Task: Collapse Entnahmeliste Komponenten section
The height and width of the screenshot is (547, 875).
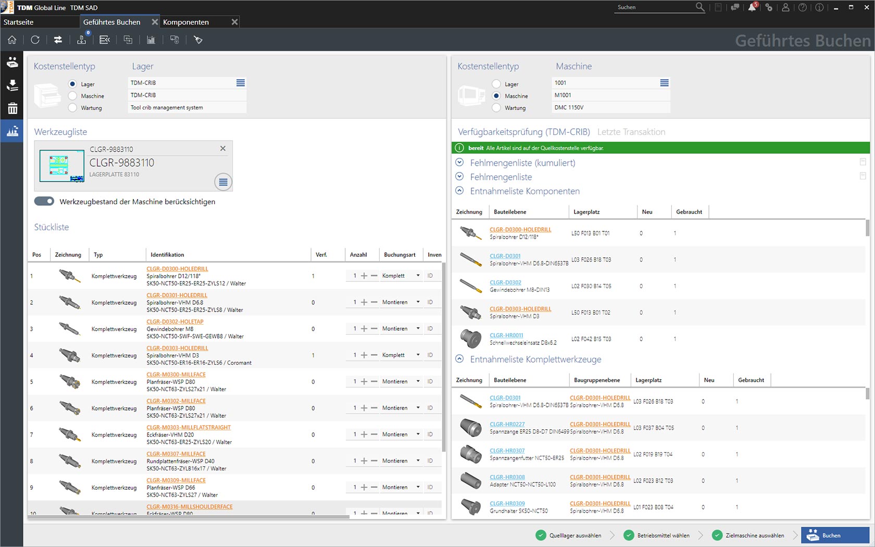Action: pyautogui.click(x=459, y=191)
